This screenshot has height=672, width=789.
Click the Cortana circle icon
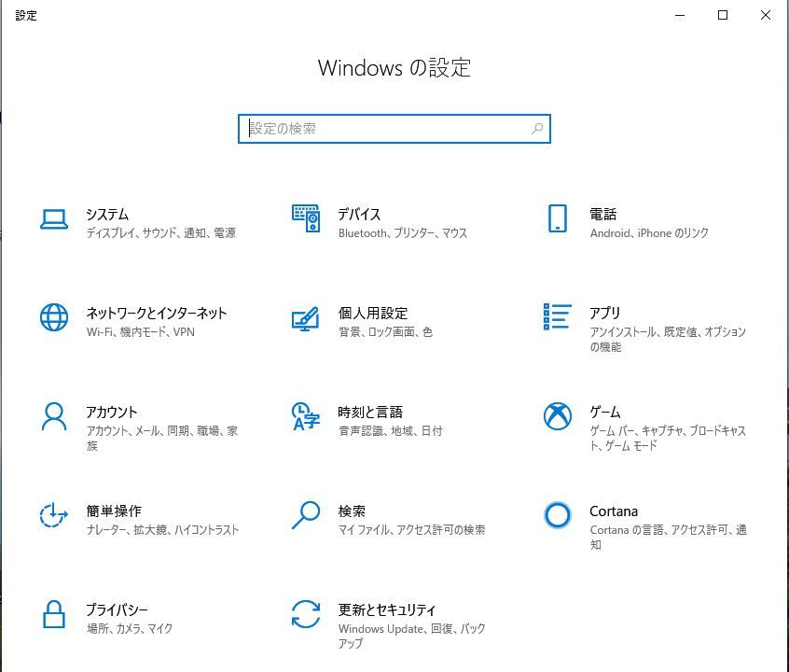(558, 515)
